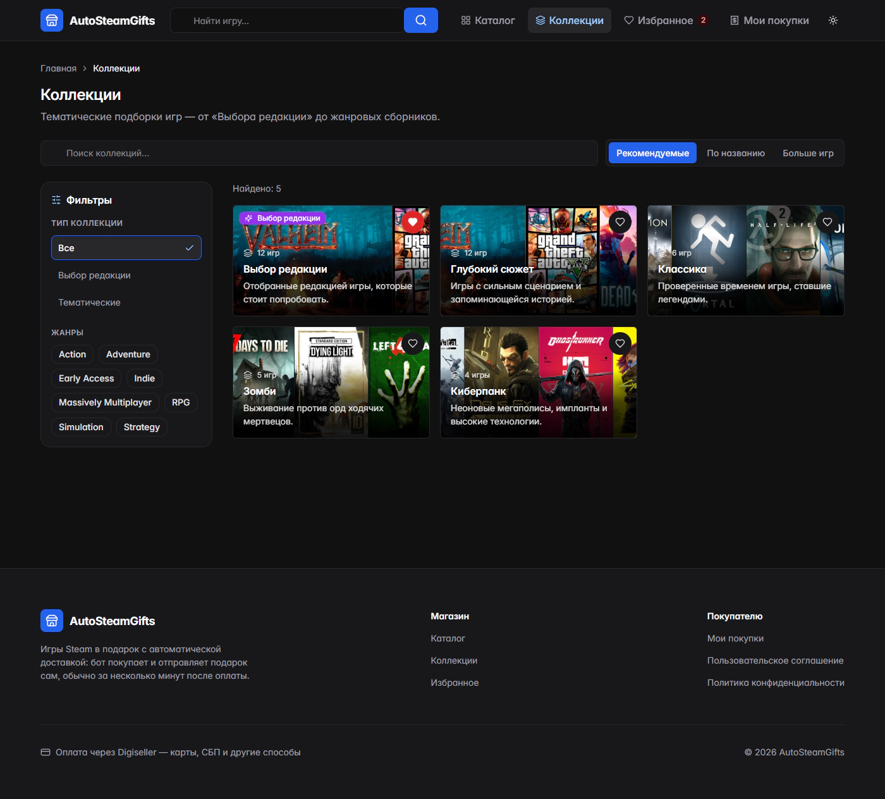The image size is (885, 799).
Task: Open Пользовательское соглашение link
Action: click(775, 660)
